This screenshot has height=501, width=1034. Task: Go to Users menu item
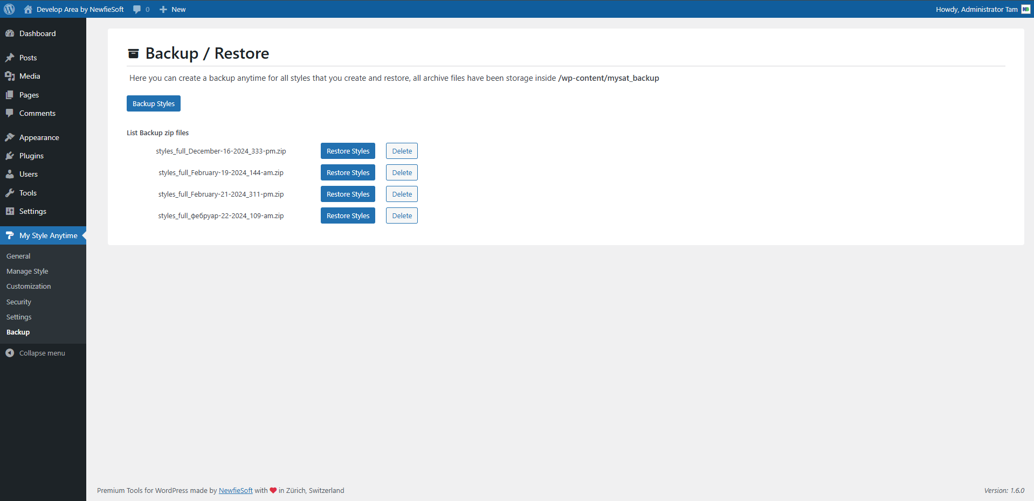pos(43,174)
